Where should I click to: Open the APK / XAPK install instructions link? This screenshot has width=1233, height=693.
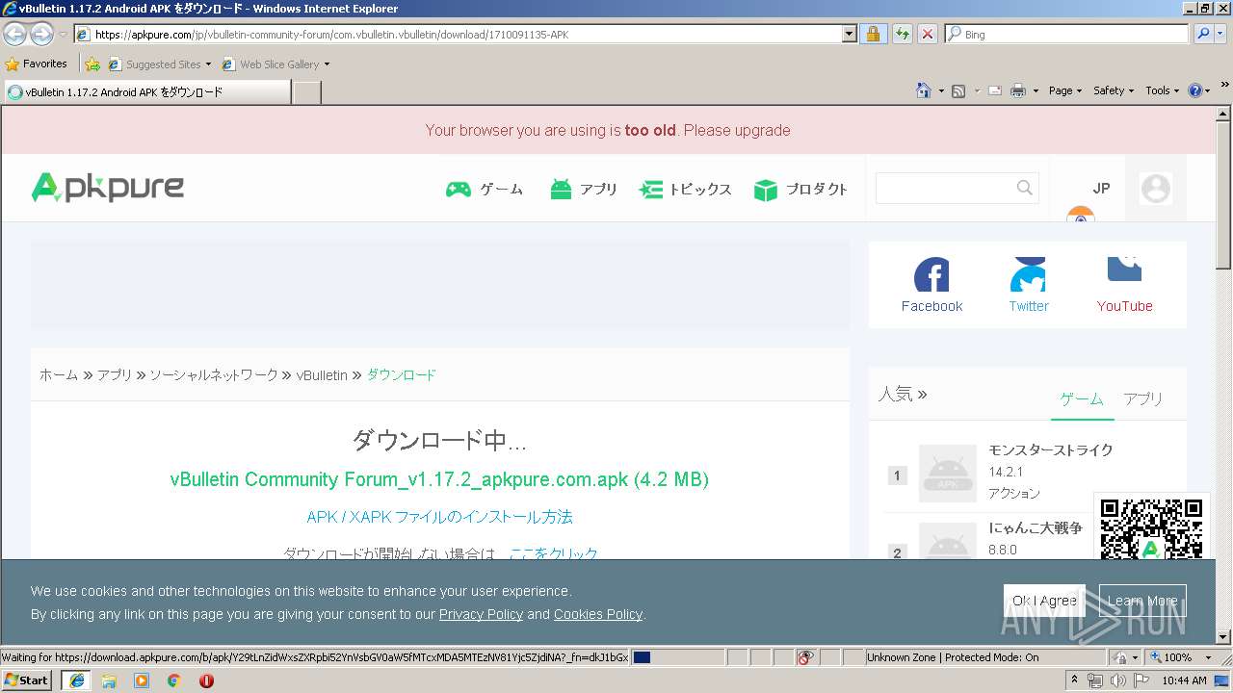(x=439, y=517)
